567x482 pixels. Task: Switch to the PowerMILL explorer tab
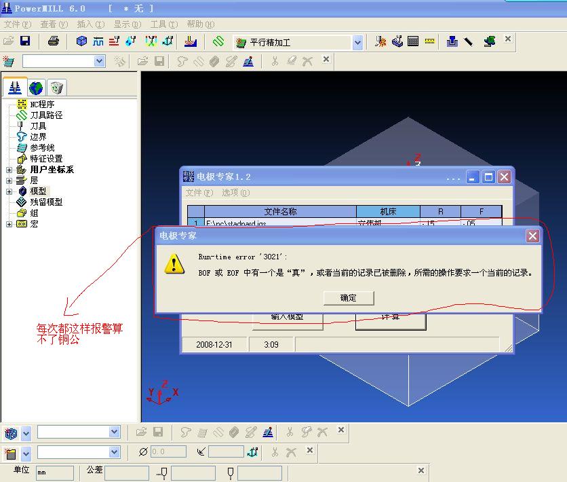[15, 88]
